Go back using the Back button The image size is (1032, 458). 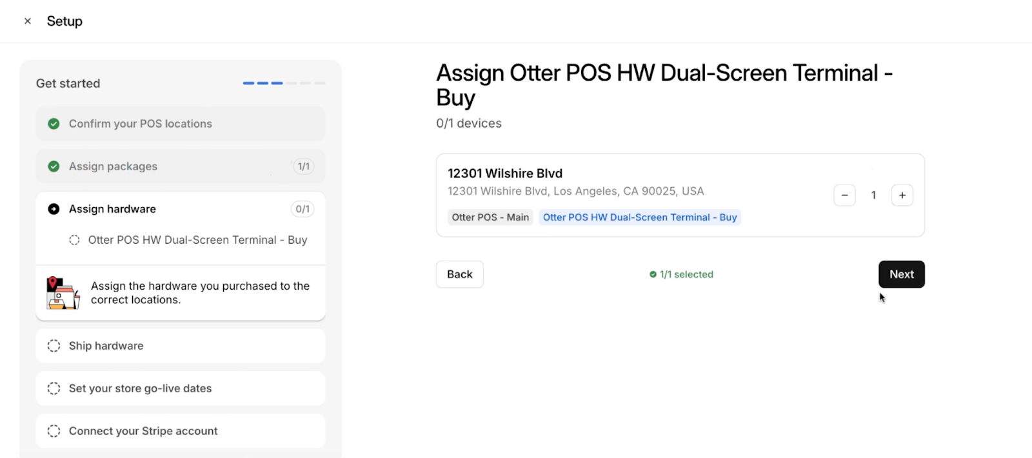[x=459, y=274]
